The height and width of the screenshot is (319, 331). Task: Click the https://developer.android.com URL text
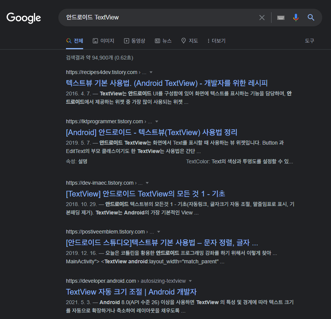point(101,281)
